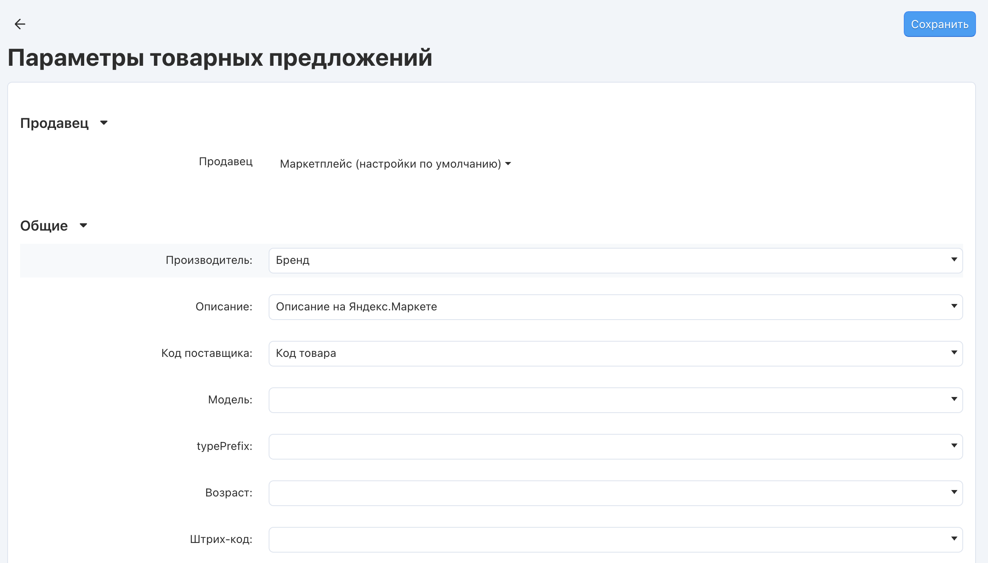Screen dimensions: 988x563
Task: Click the back arrow icon
Action: pyautogui.click(x=20, y=24)
